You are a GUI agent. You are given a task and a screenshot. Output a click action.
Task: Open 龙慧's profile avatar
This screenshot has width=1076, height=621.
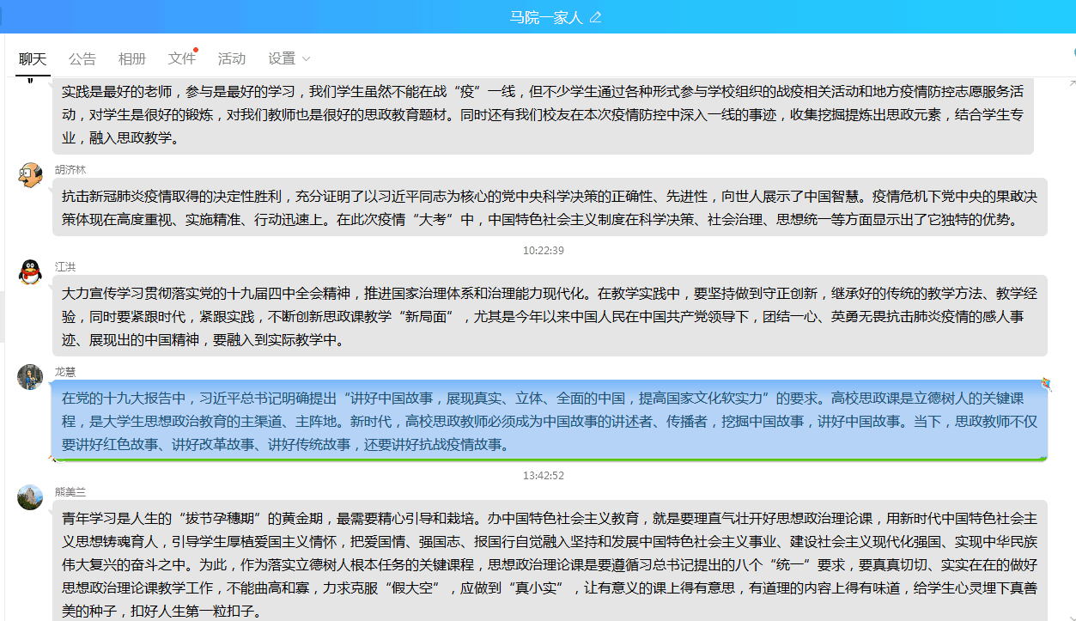tap(30, 376)
